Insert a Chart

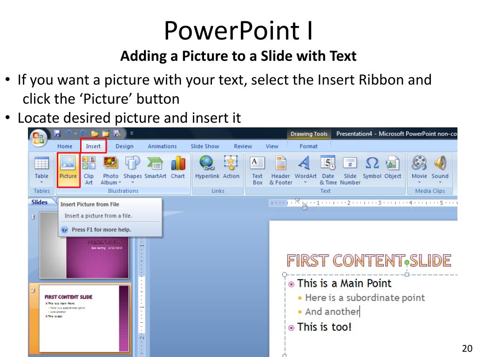[177, 167]
